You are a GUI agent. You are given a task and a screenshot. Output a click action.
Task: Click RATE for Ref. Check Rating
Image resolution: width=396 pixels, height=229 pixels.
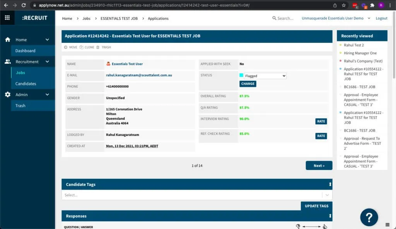click(x=321, y=136)
